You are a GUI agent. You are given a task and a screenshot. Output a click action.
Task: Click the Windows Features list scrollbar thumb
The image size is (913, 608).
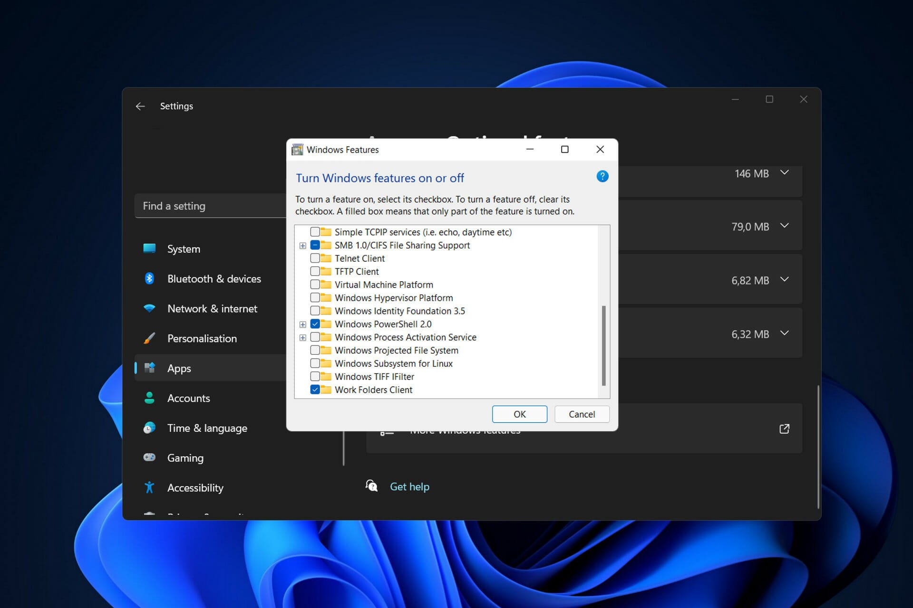(x=604, y=345)
